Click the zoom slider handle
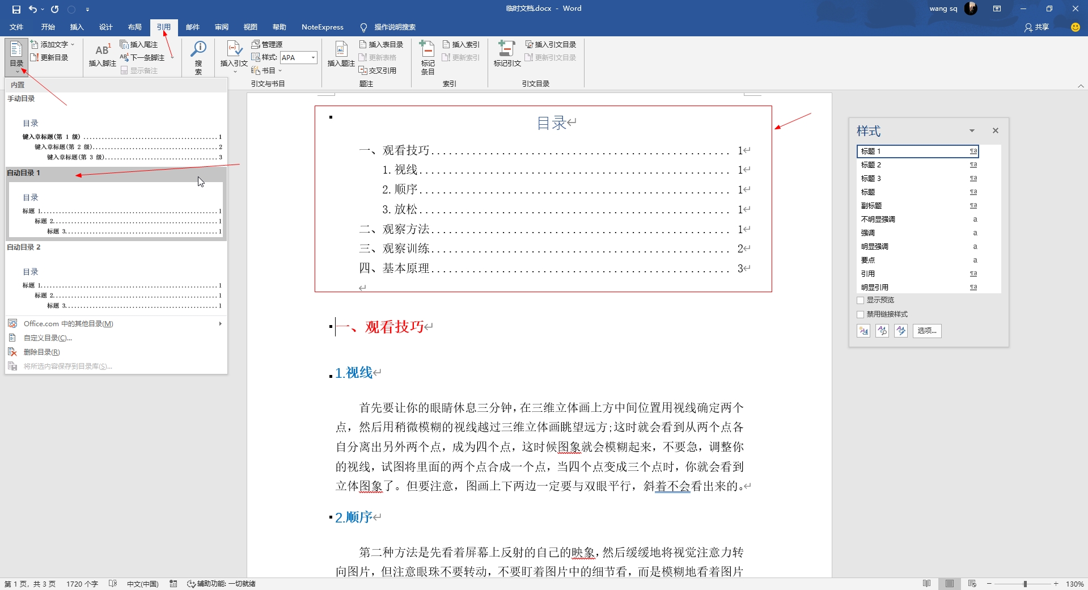1088x590 pixels. pos(1025,584)
